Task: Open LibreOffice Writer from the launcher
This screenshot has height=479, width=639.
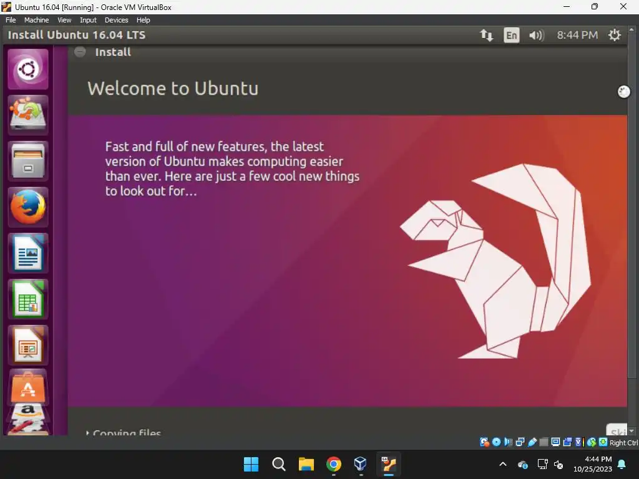Action: pos(27,253)
